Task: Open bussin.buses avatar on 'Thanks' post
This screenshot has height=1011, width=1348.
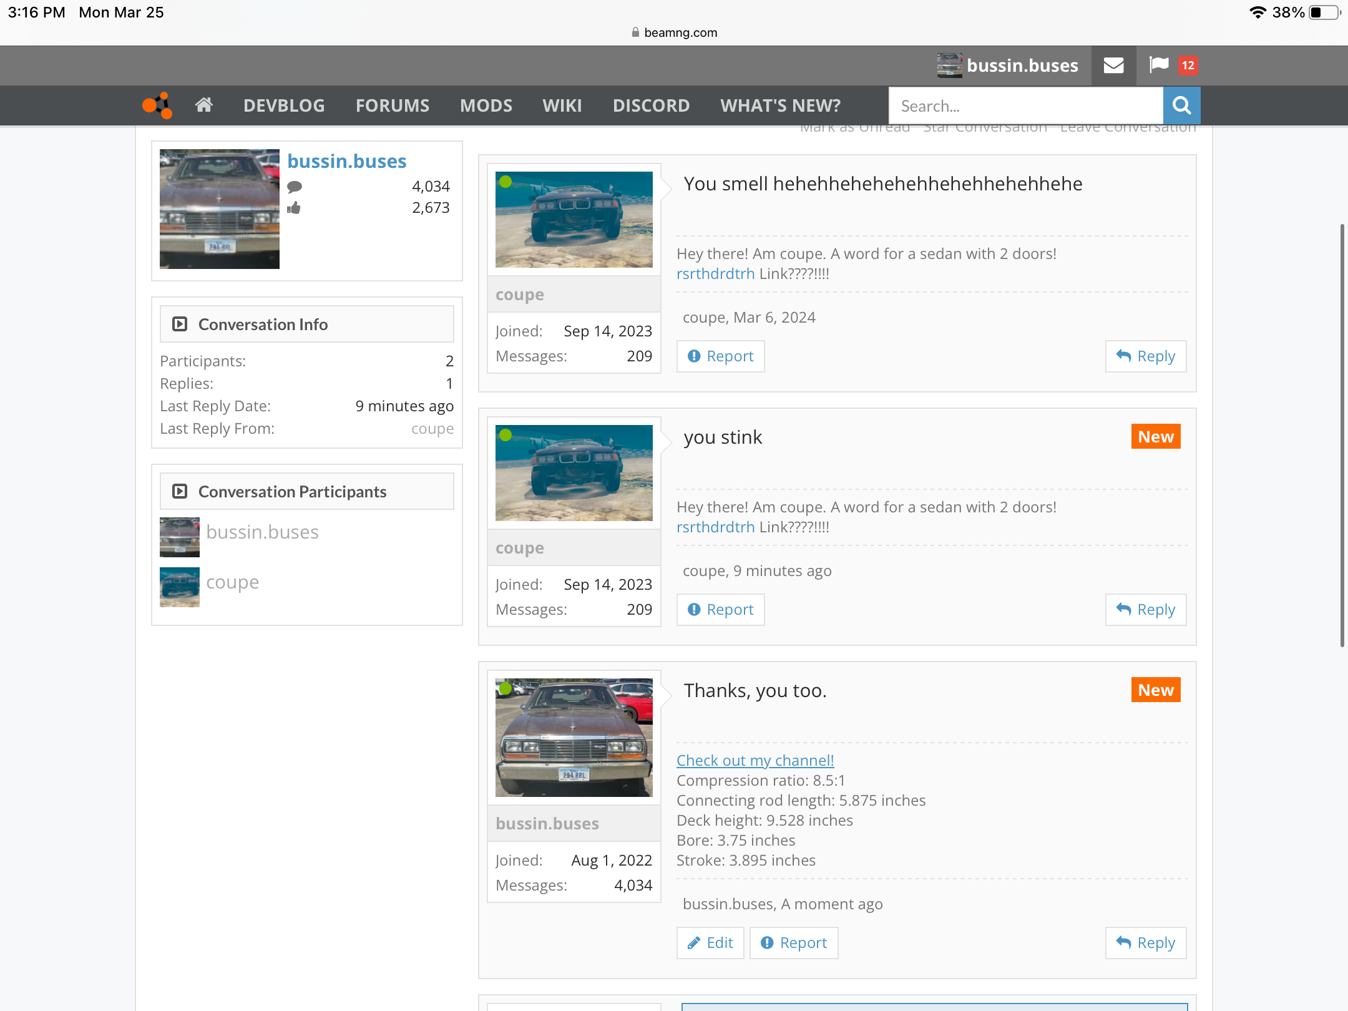Action: coord(574,738)
